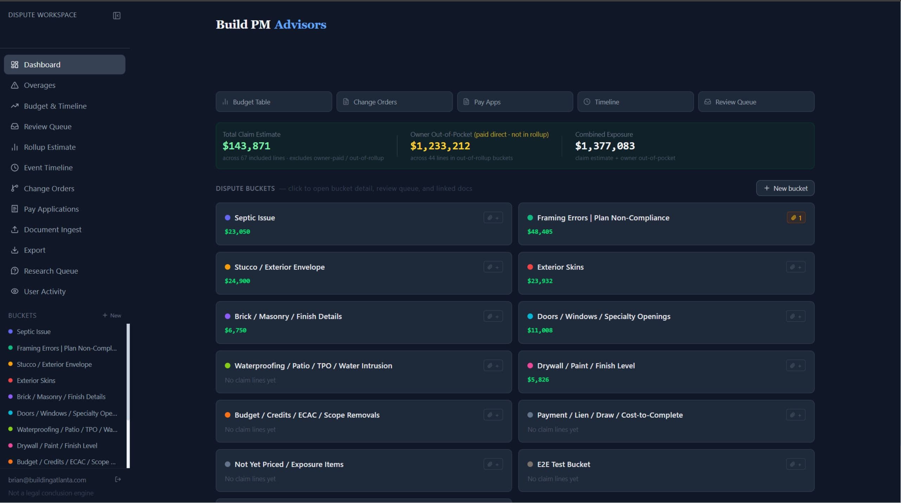Open Framing Errors attachment badge showing 1
This screenshot has width=901, height=503.
796,218
